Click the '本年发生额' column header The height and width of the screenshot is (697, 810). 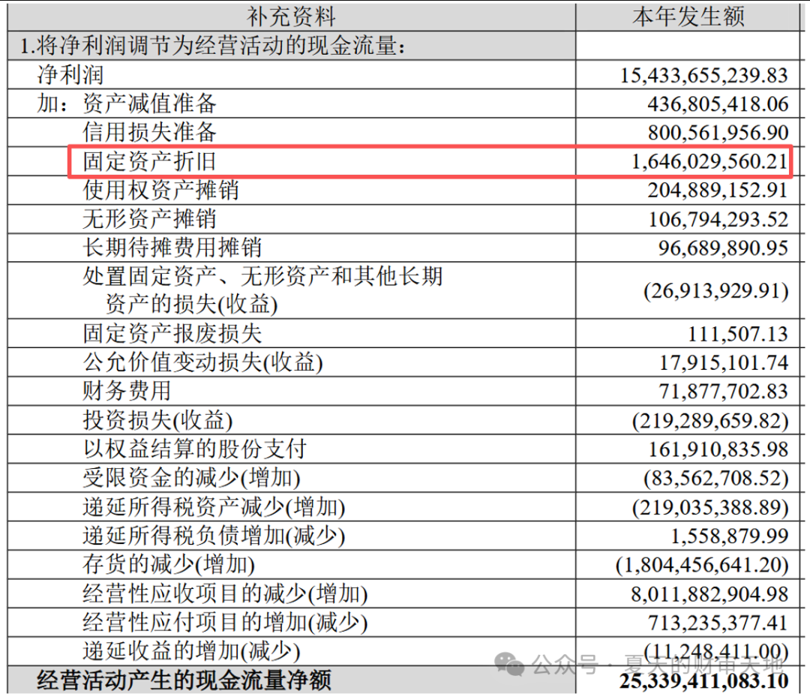[x=688, y=17]
